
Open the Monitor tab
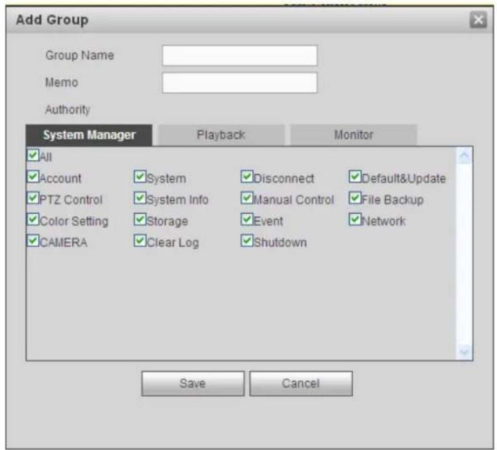pos(353,135)
